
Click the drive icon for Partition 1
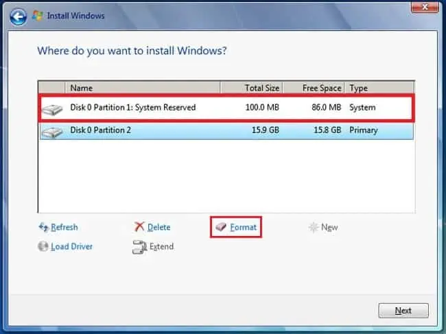(x=52, y=110)
